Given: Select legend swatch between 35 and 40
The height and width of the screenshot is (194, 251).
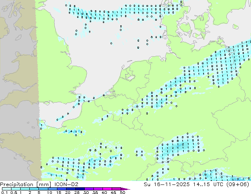Looking at the screenshot, I should 98,189.
